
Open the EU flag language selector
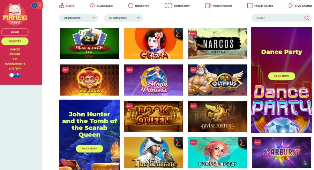(x=37, y=5)
